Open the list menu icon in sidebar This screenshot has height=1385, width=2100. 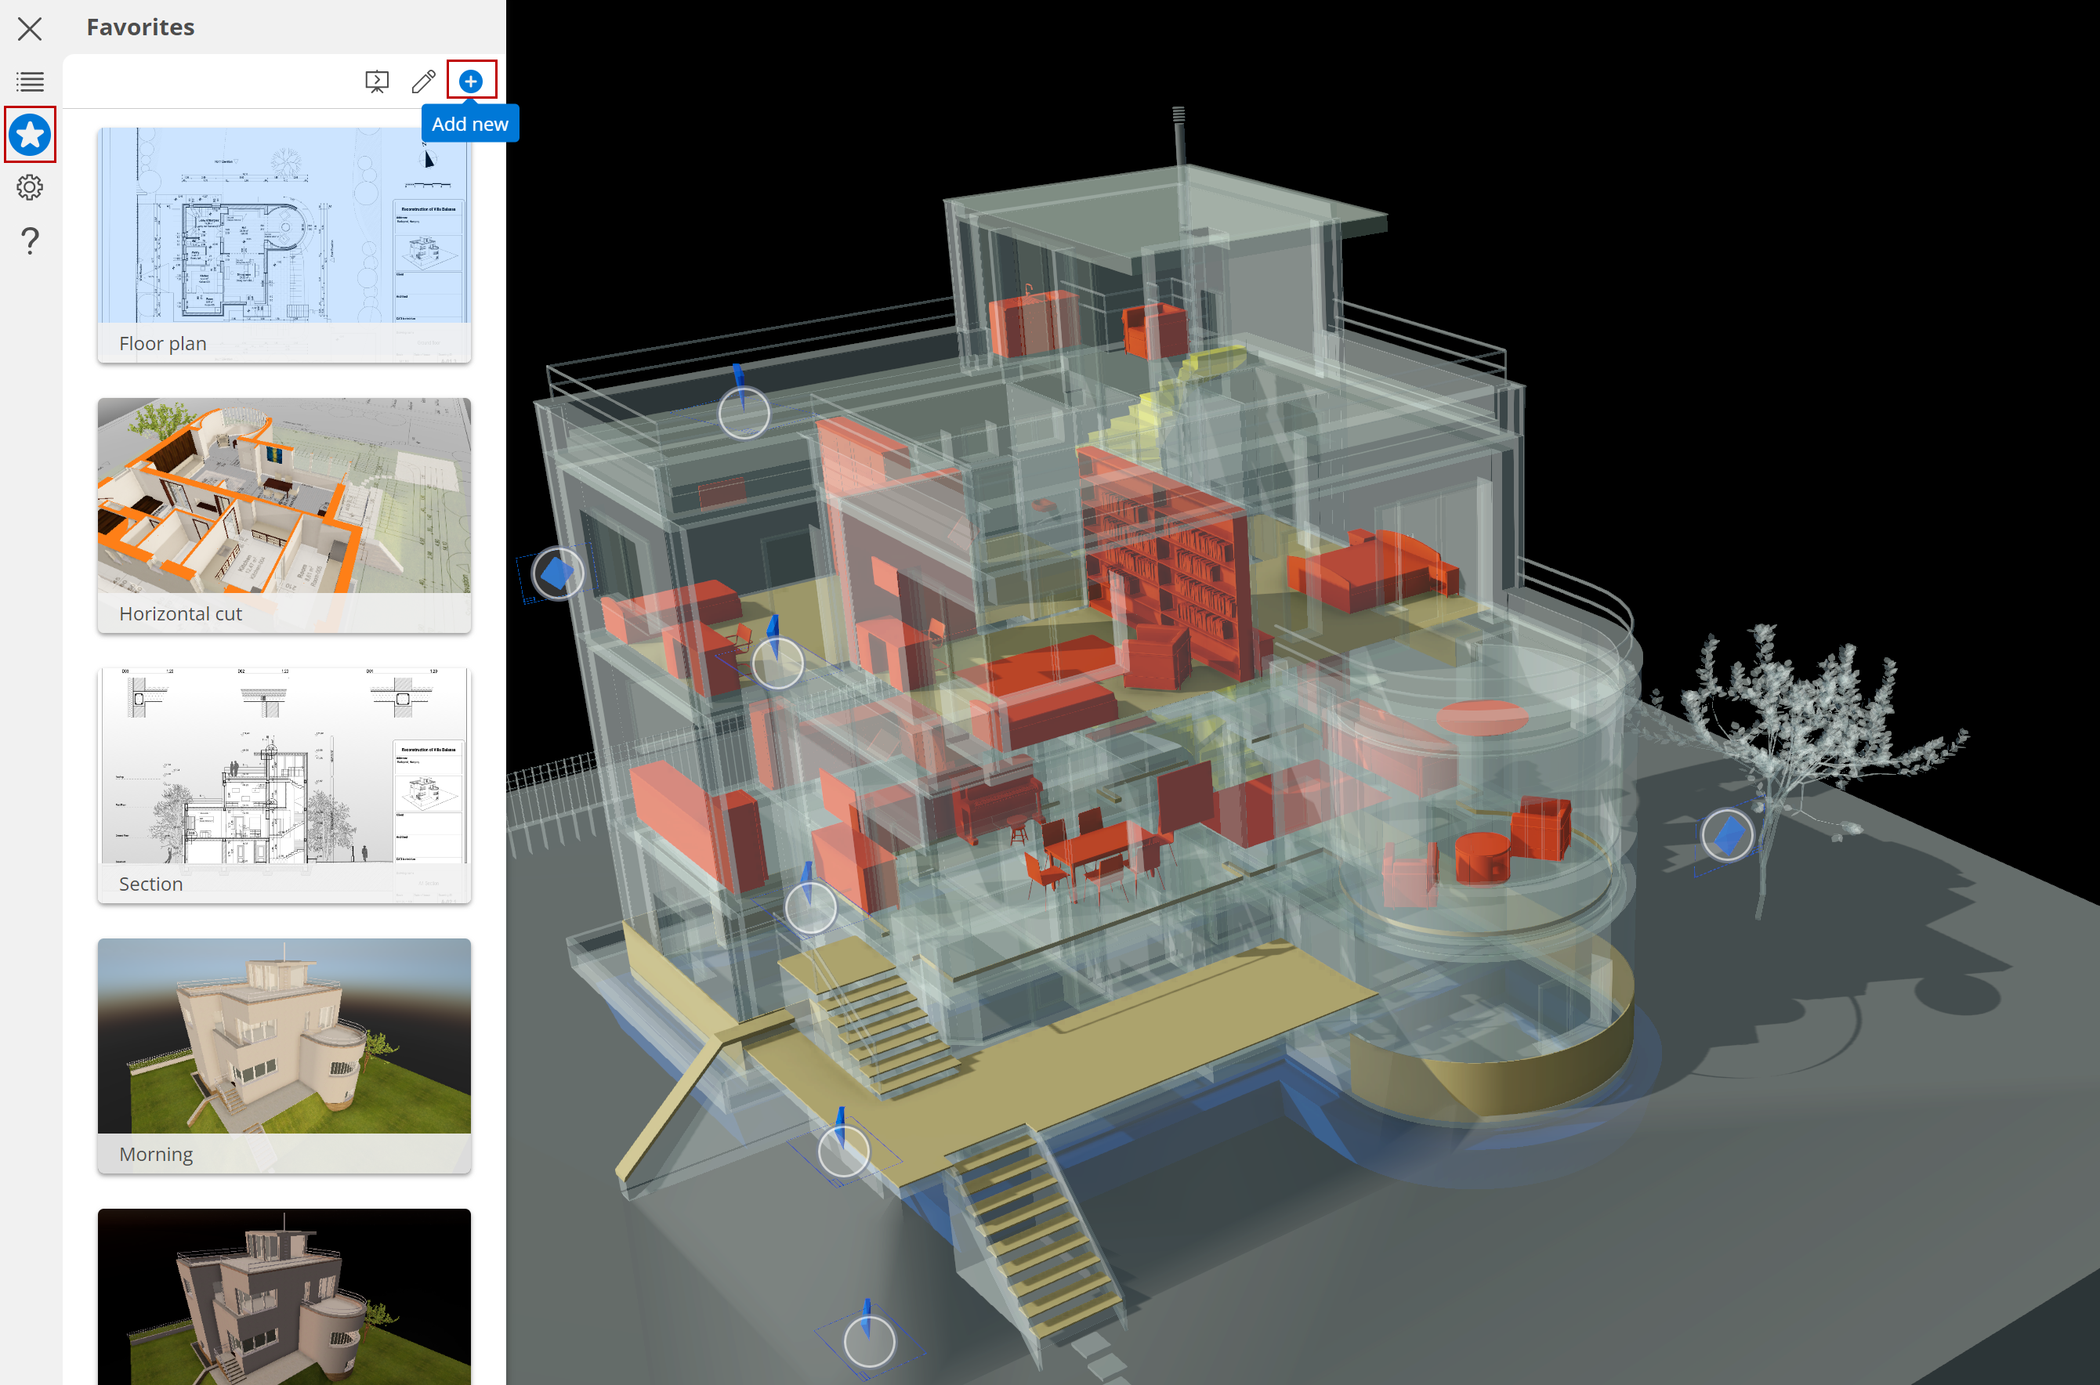pyautogui.click(x=30, y=81)
